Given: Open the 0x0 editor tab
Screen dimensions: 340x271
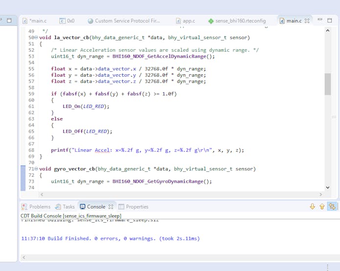Looking at the screenshot, I should tap(70, 21).
